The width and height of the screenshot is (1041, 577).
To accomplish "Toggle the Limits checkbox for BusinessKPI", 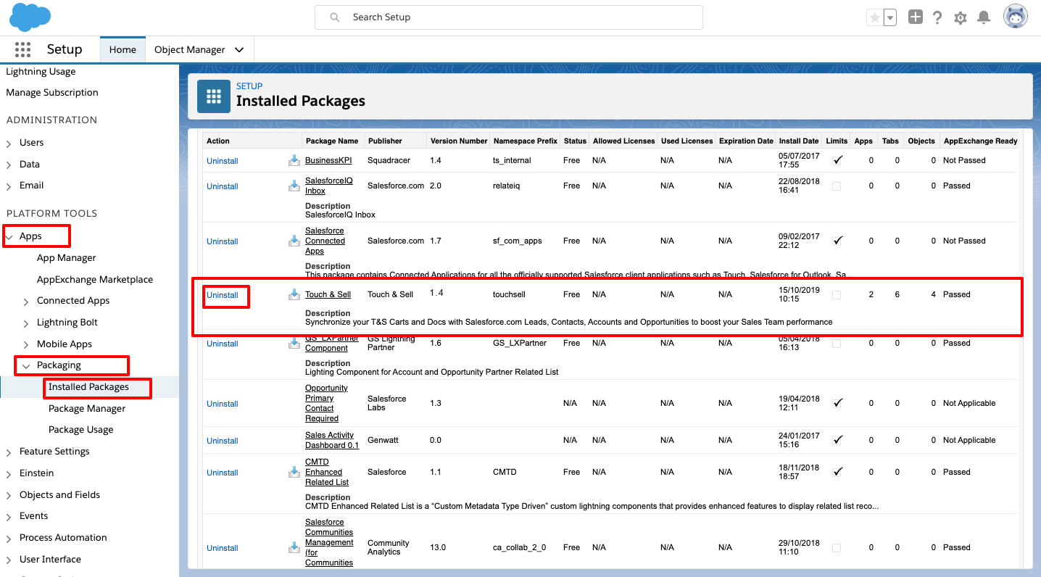I will pos(837,160).
